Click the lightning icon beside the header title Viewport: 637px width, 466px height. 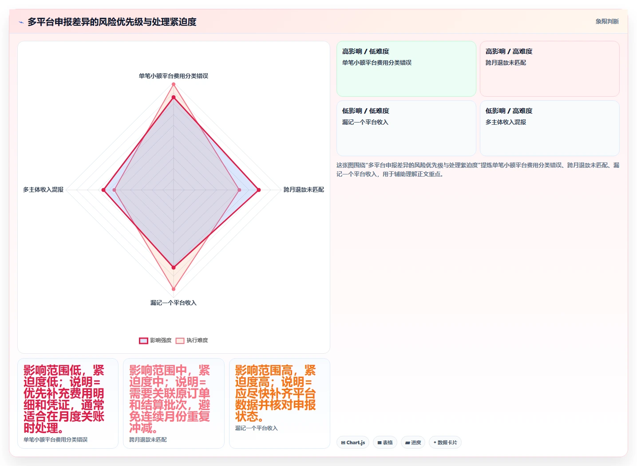21,22
